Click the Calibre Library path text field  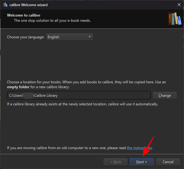79,96
